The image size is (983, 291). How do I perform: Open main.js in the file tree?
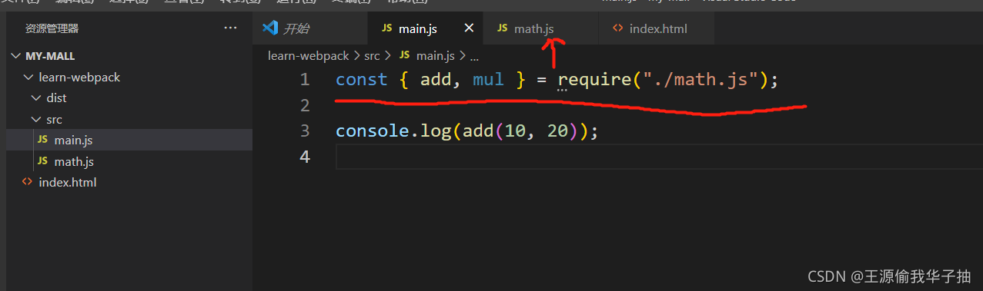[129, 140]
